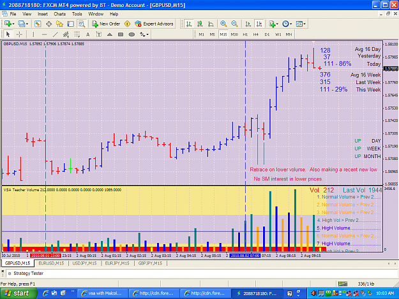Image resolution: width=399 pixels, height=299 pixels.
Task: Switch to the GBPJPY,M15 chart tab
Action: pyautogui.click(x=150, y=263)
